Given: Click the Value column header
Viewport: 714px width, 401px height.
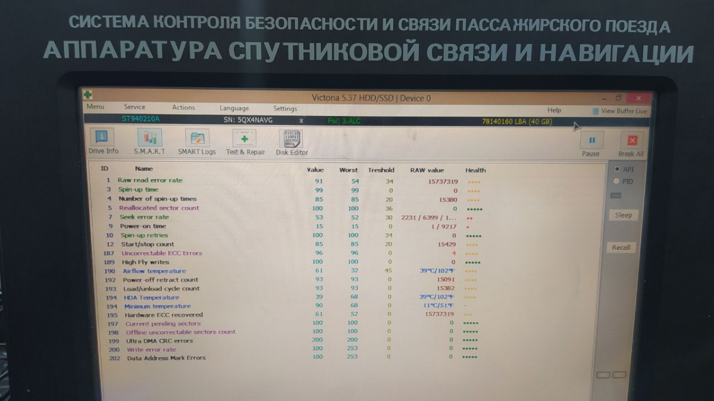Looking at the screenshot, I should [x=315, y=170].
